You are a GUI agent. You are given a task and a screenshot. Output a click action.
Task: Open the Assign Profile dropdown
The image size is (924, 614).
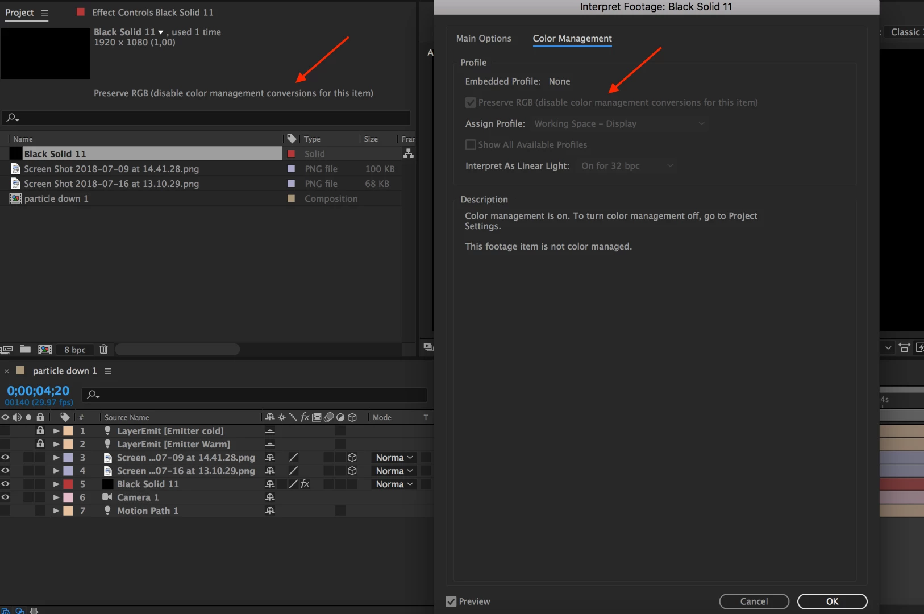tap(619, 124)
